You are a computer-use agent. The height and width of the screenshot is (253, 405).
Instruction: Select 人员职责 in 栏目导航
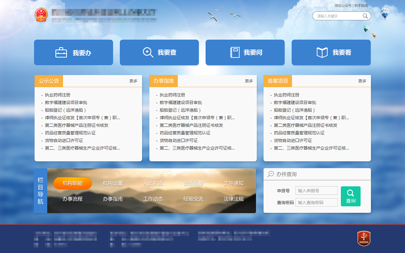tap(153, 183)
